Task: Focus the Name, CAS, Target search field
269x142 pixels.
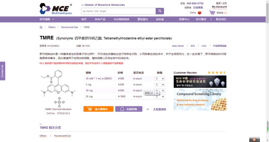Action: point(118,11)
